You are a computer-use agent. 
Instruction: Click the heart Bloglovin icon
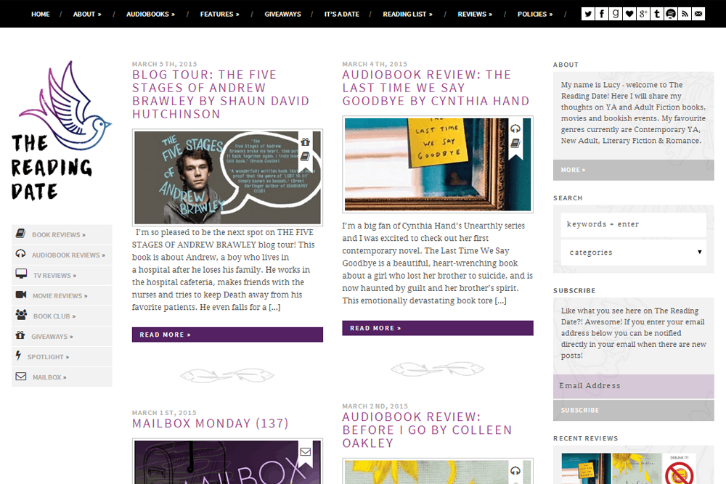(x=629, y=14)
